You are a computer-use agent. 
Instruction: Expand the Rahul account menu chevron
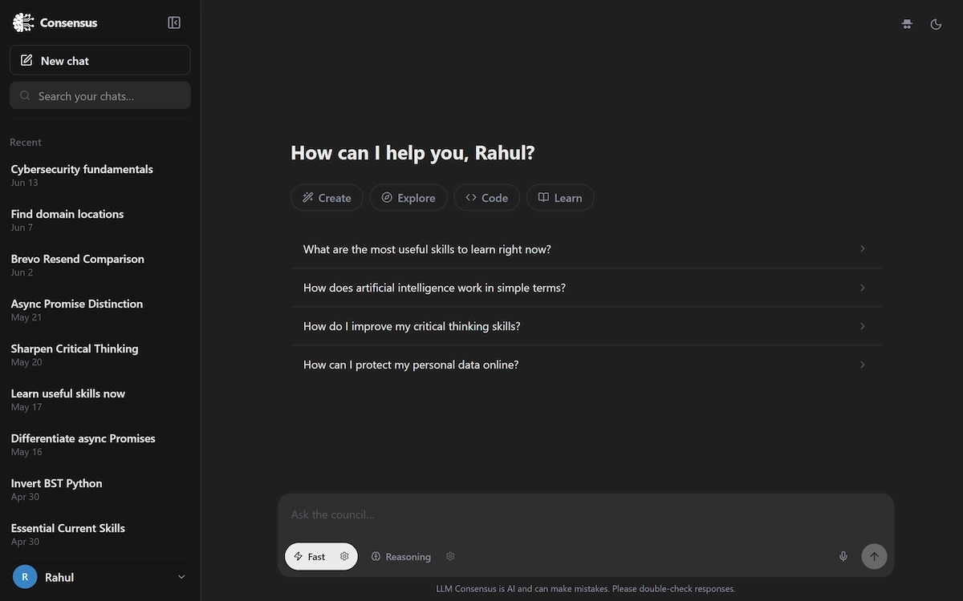[x=181, y=577]
